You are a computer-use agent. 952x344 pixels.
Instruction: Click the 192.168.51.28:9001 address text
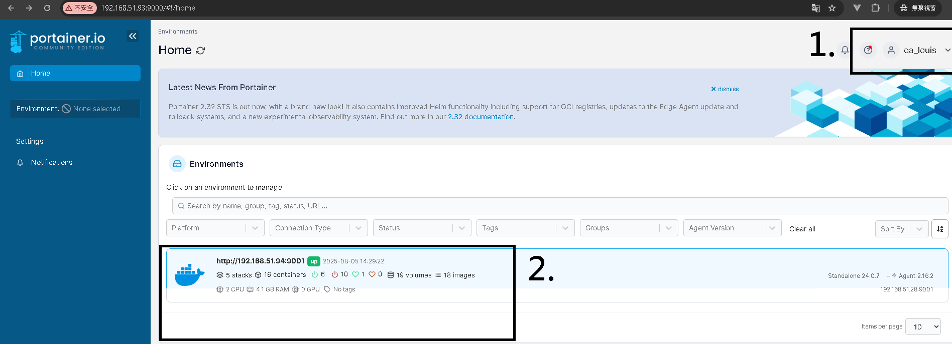tap(906, 289)
